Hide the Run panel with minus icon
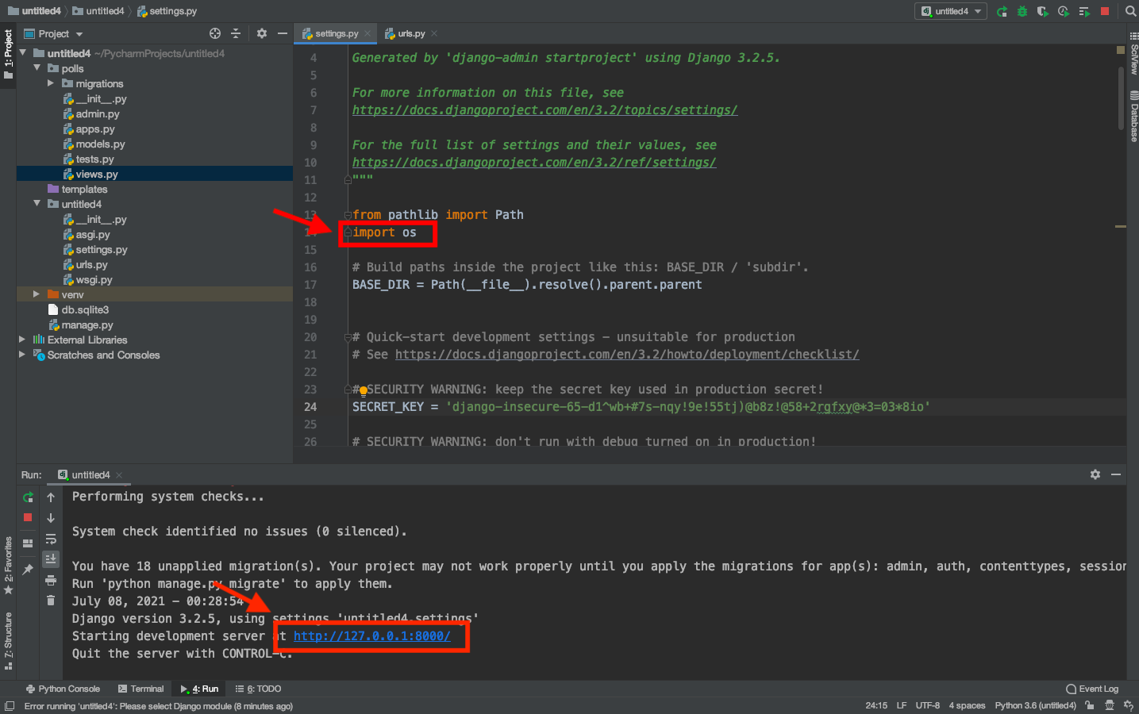 coord(1116,474)
